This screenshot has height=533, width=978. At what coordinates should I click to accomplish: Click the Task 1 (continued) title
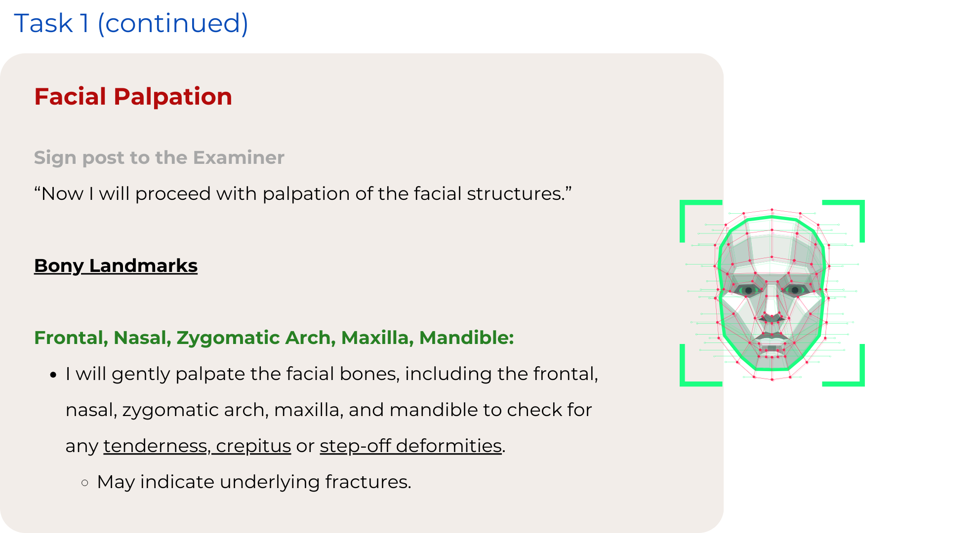[131, 23]
